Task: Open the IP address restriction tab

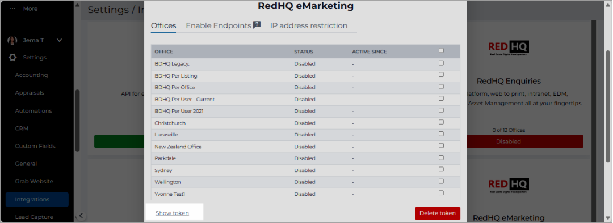Action: pyautogui.click(x=308, y=25)
